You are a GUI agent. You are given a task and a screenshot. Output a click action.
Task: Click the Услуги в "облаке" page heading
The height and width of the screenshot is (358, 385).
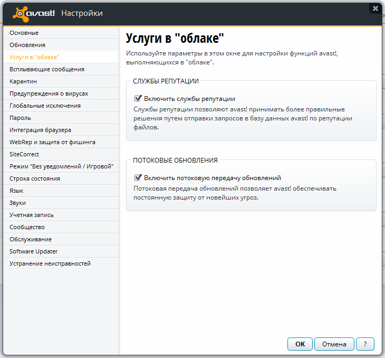pos(175,39)
